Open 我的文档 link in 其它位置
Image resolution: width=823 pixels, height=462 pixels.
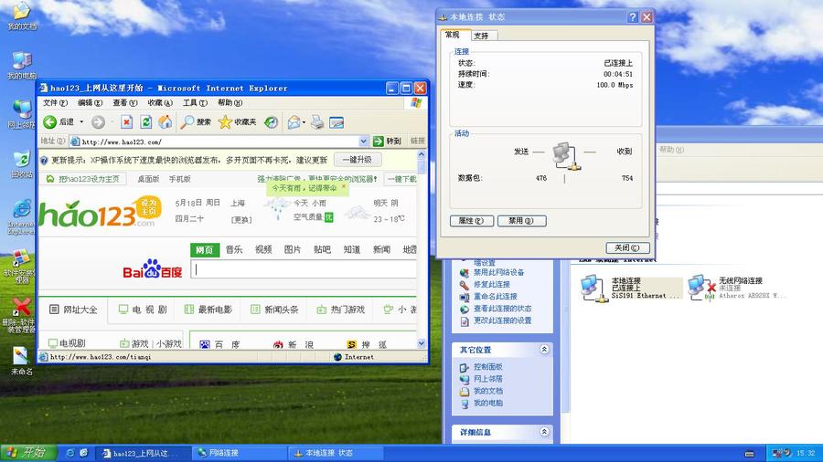click(488, 391)
